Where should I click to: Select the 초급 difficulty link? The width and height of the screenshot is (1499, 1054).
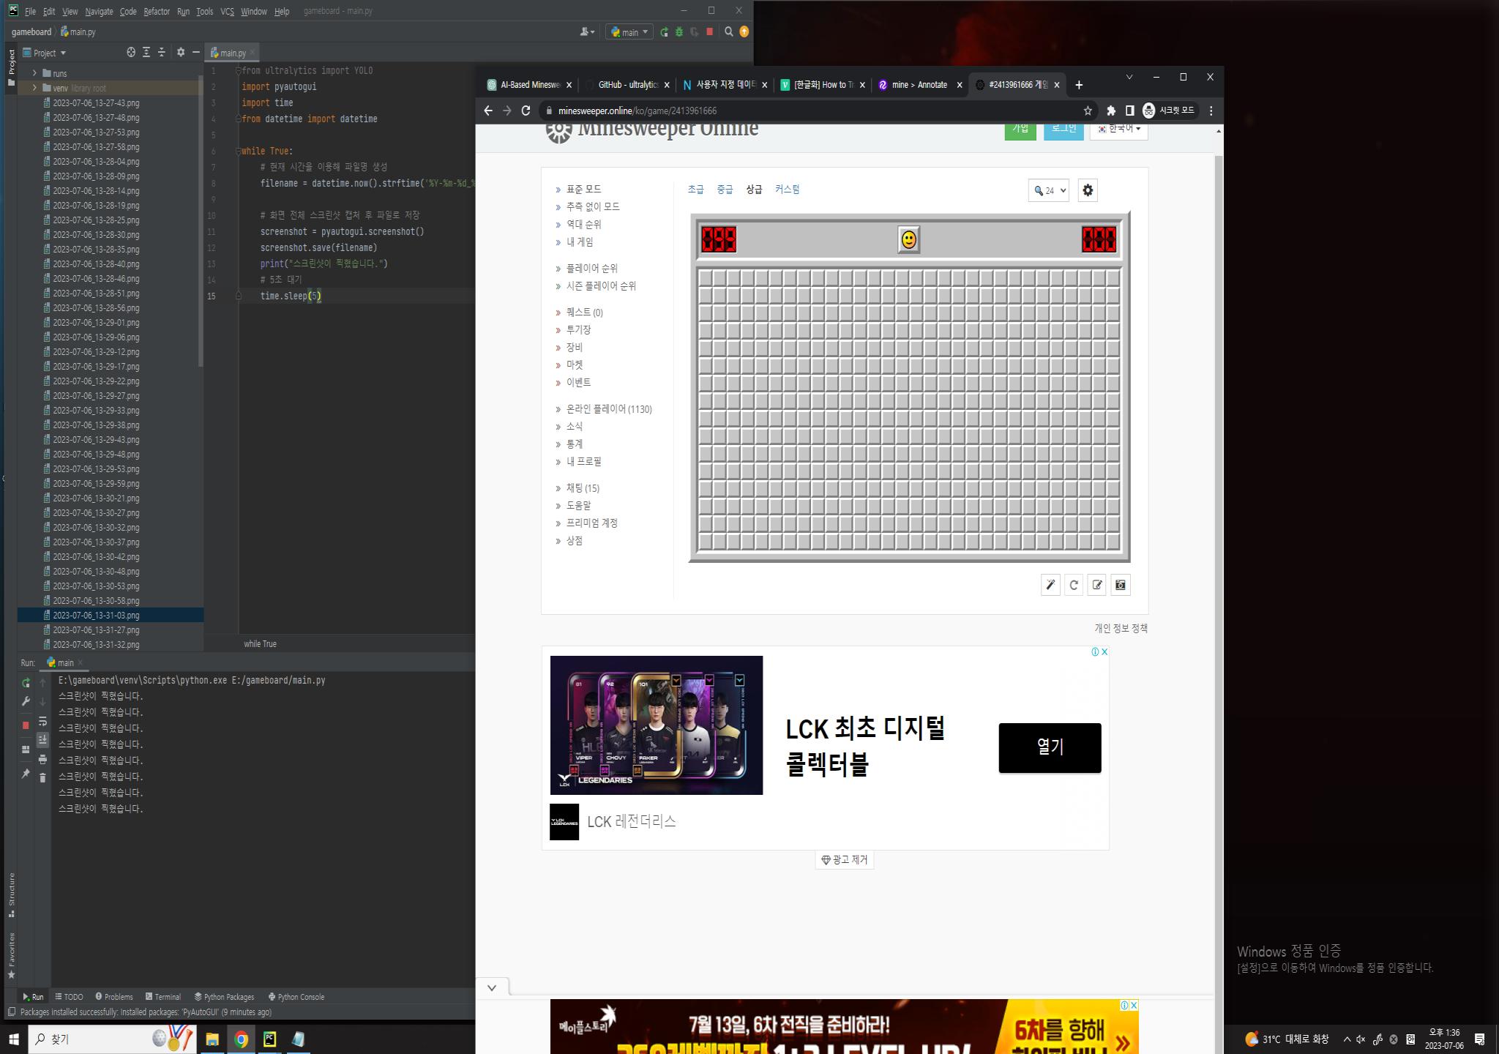(695, 189)
